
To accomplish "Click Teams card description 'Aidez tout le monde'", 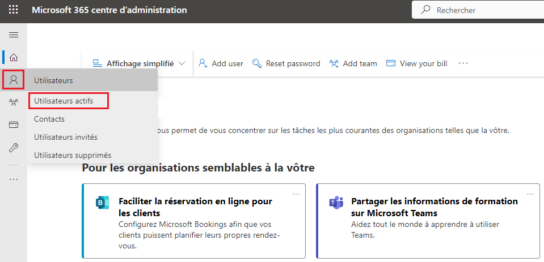I will pos(425,230).
